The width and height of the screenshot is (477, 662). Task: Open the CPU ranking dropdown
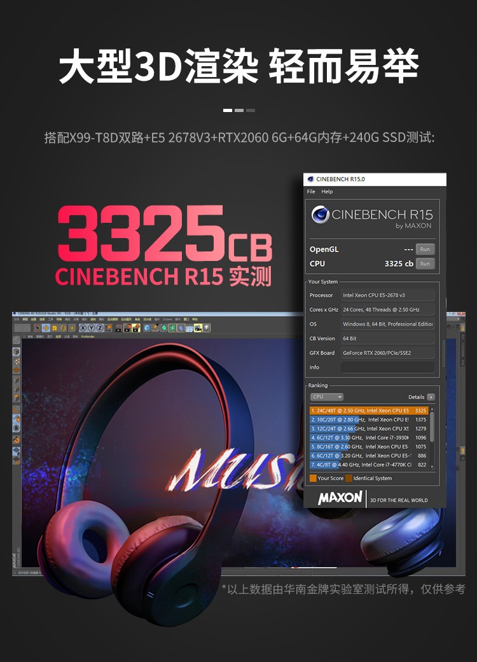pyautogui.click(x=326, y=397)
